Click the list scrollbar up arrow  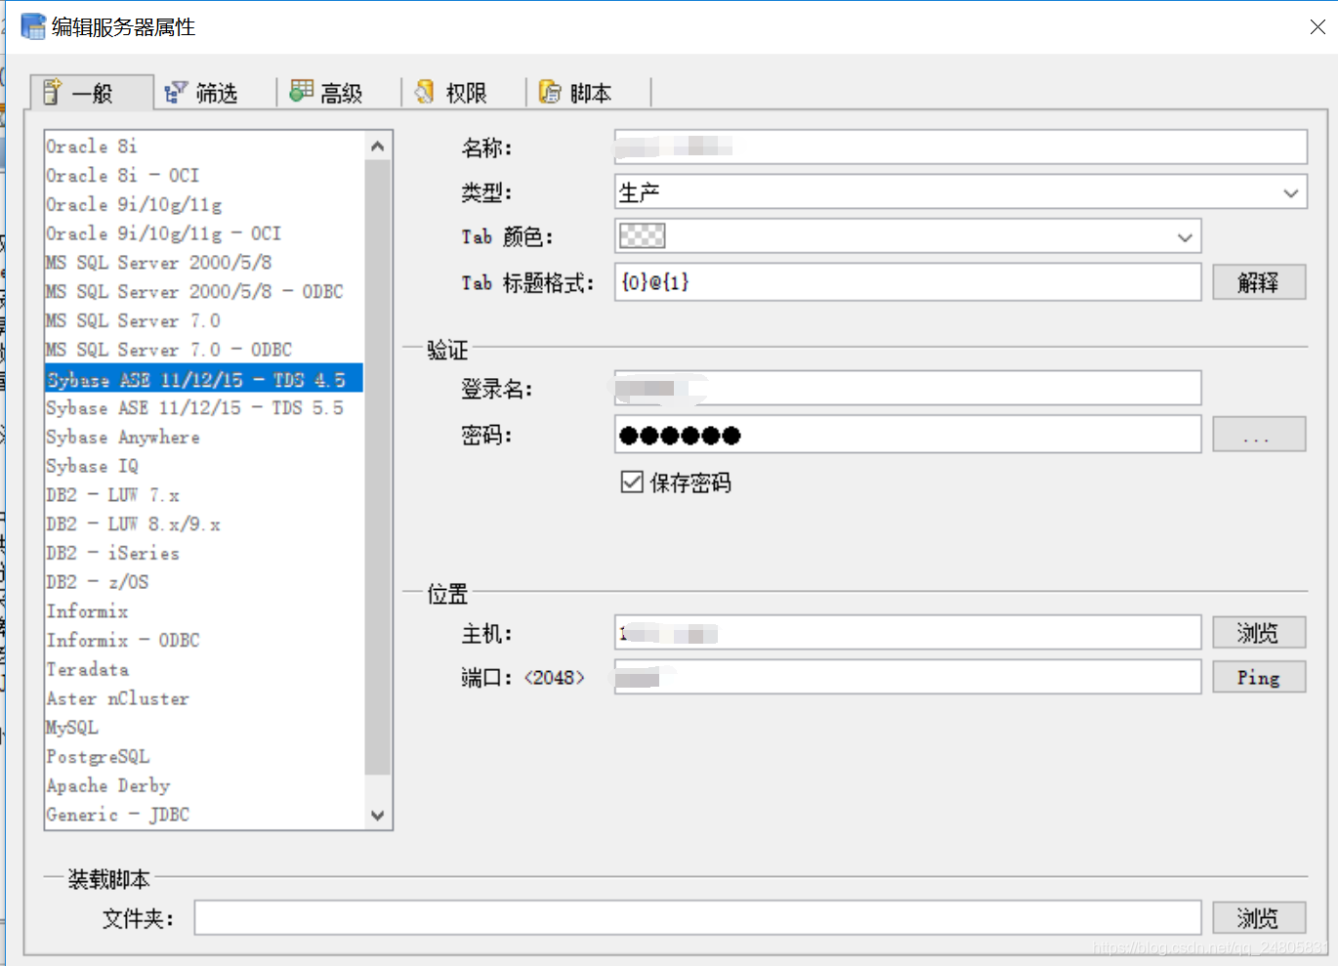(x=378, y=147)
